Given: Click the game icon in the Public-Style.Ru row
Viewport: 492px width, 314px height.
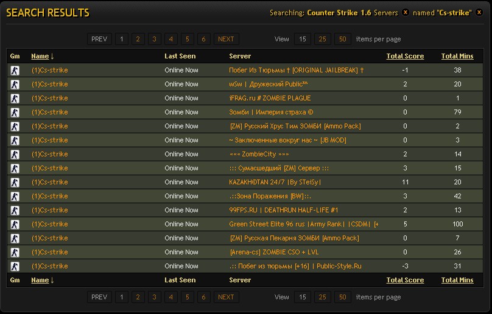Looking at the screenshot, I should pyautogui.click(x=15, y=267).
